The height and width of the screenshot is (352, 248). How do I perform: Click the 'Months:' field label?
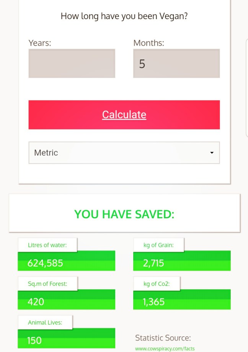coord(148,43)
